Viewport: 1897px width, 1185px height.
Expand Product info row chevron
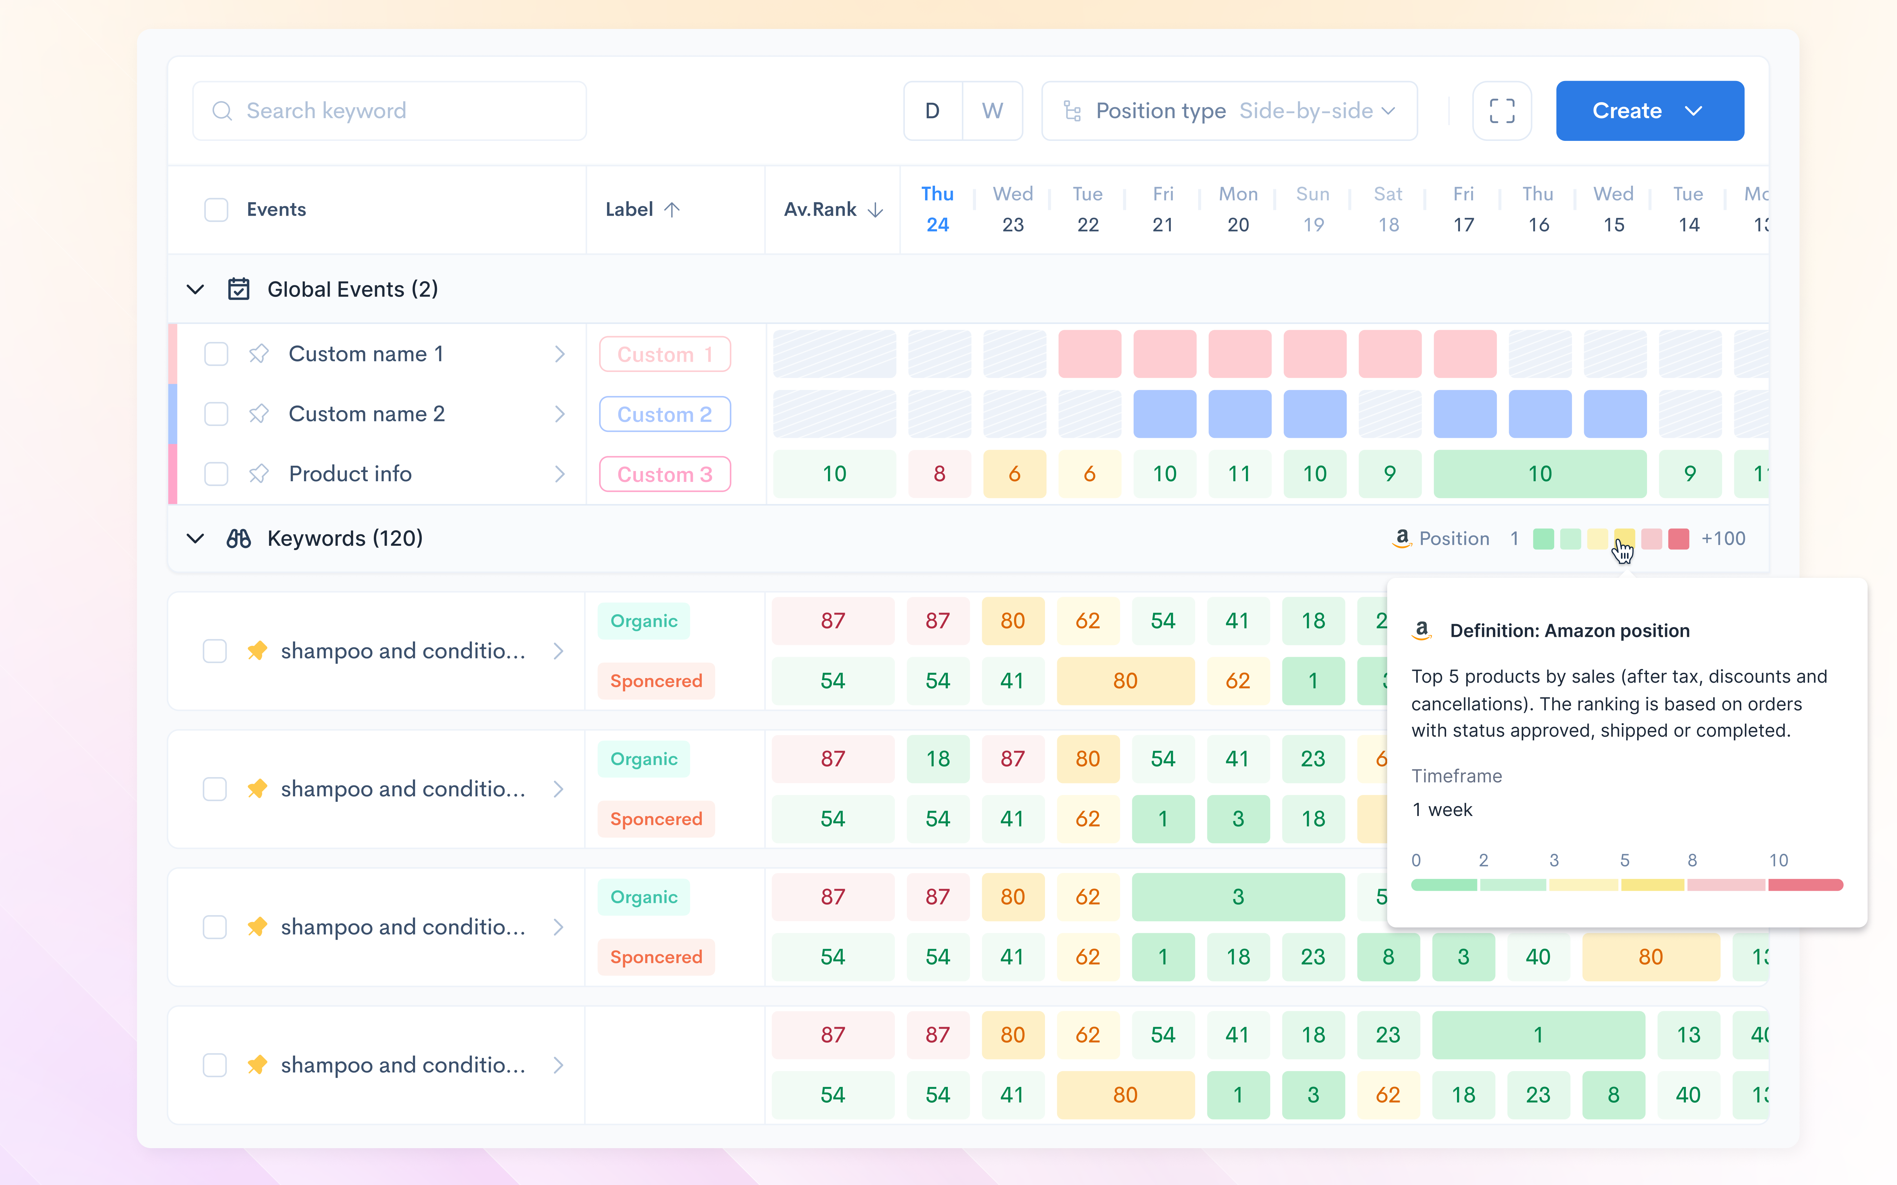tap(560, 473)
